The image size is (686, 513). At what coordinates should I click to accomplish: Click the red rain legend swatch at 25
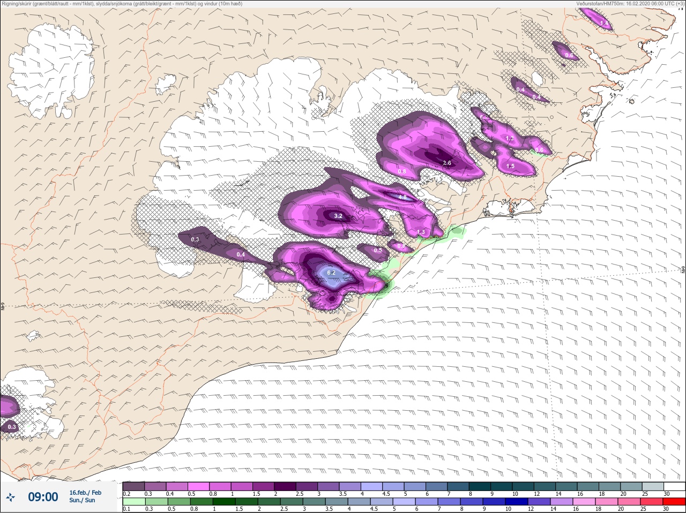click(652, 502)
